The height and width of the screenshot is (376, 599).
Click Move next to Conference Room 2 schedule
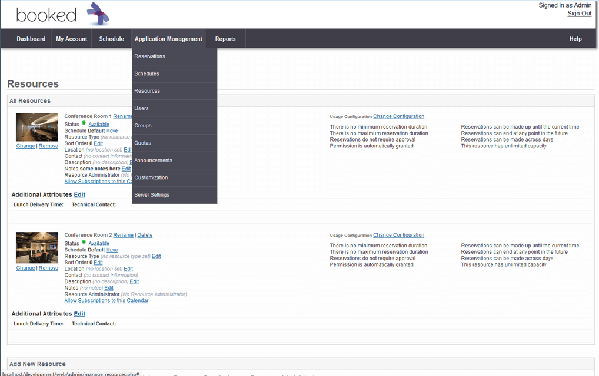112,250
